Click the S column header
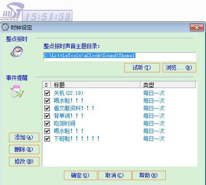The image size is (206, 185). coord(46,85)
